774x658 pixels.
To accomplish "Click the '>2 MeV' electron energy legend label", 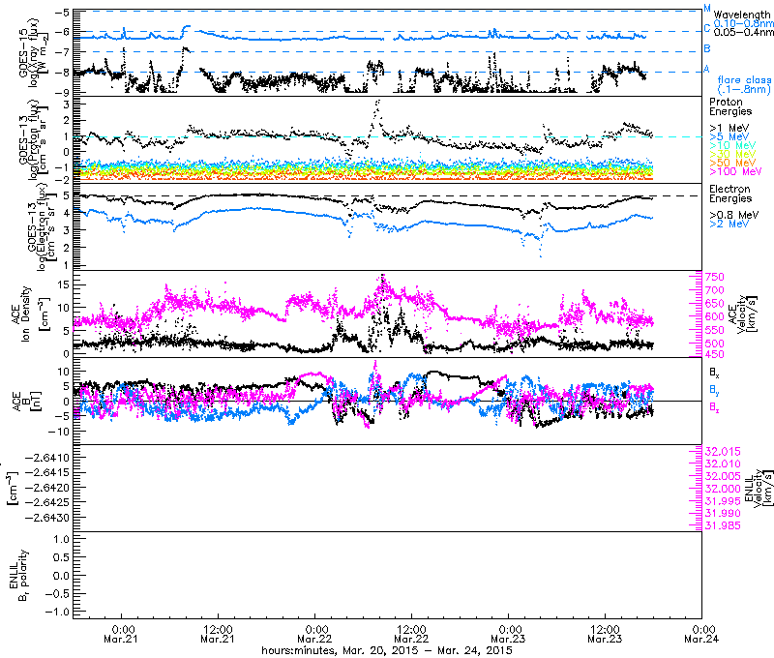I will 729,224.
